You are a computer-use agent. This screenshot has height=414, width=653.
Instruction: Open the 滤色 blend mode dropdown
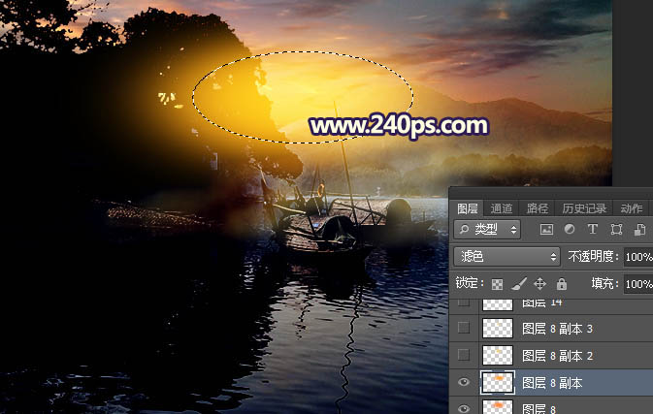[506, 257]
